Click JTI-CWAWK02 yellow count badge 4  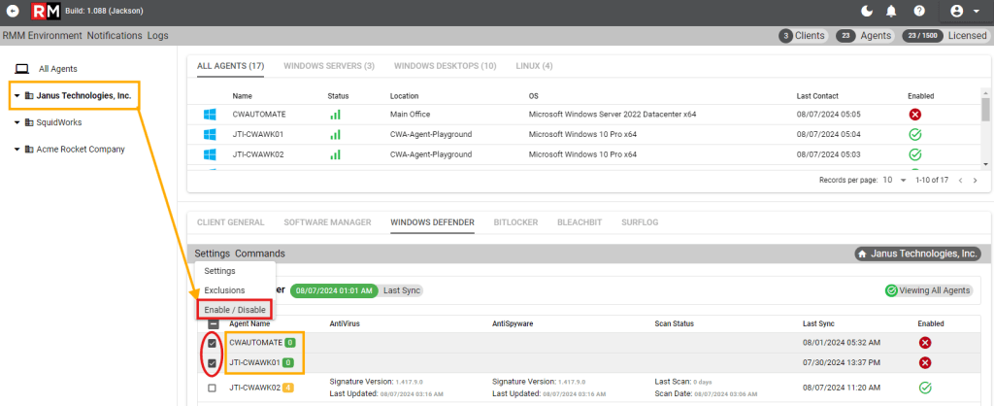(x=287, y=388)
